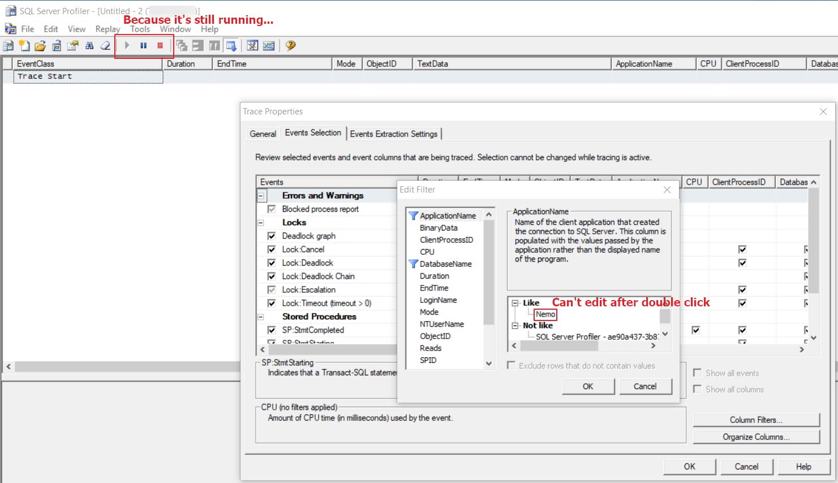Image resolution: width=838 pixels, height=483 pixels.
Task: Click the New Template icon with sun
Action: (24, 46)
